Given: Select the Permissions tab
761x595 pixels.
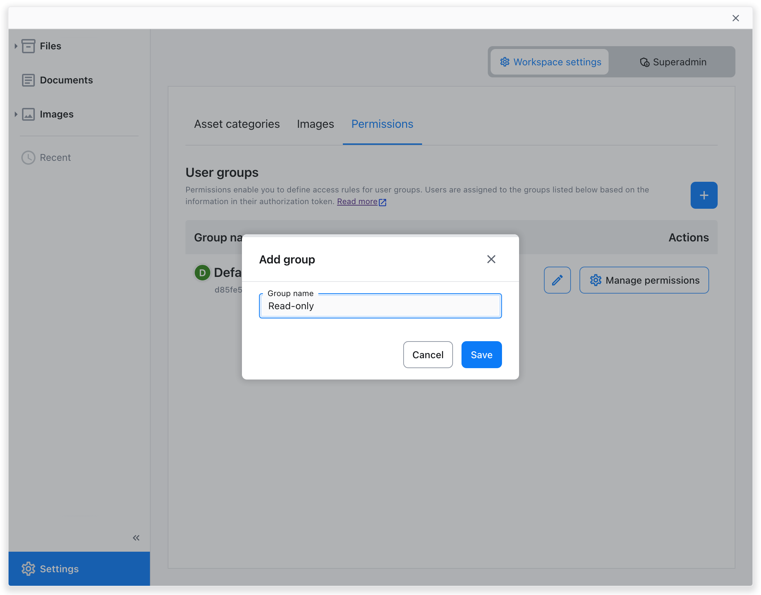Looking at the screenshot, I should tap(382, 124).
